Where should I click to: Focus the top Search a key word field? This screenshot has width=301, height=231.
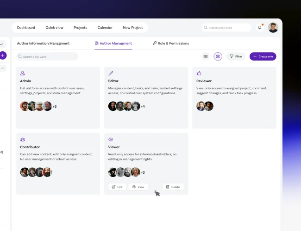click(x=226, y=28)
